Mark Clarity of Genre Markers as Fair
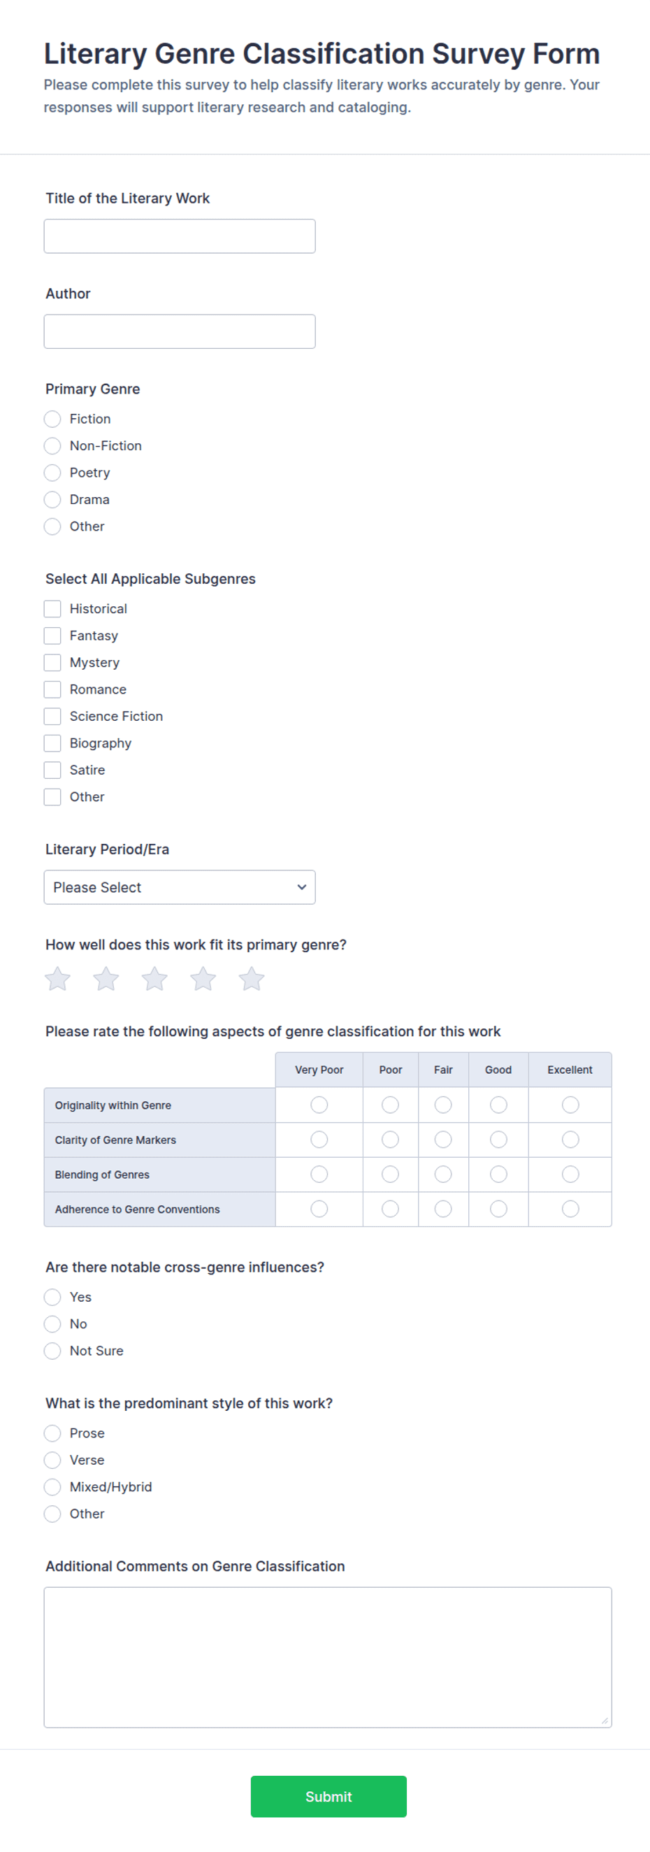This screenshot has height=1852, width=650. click(443, 1140)
